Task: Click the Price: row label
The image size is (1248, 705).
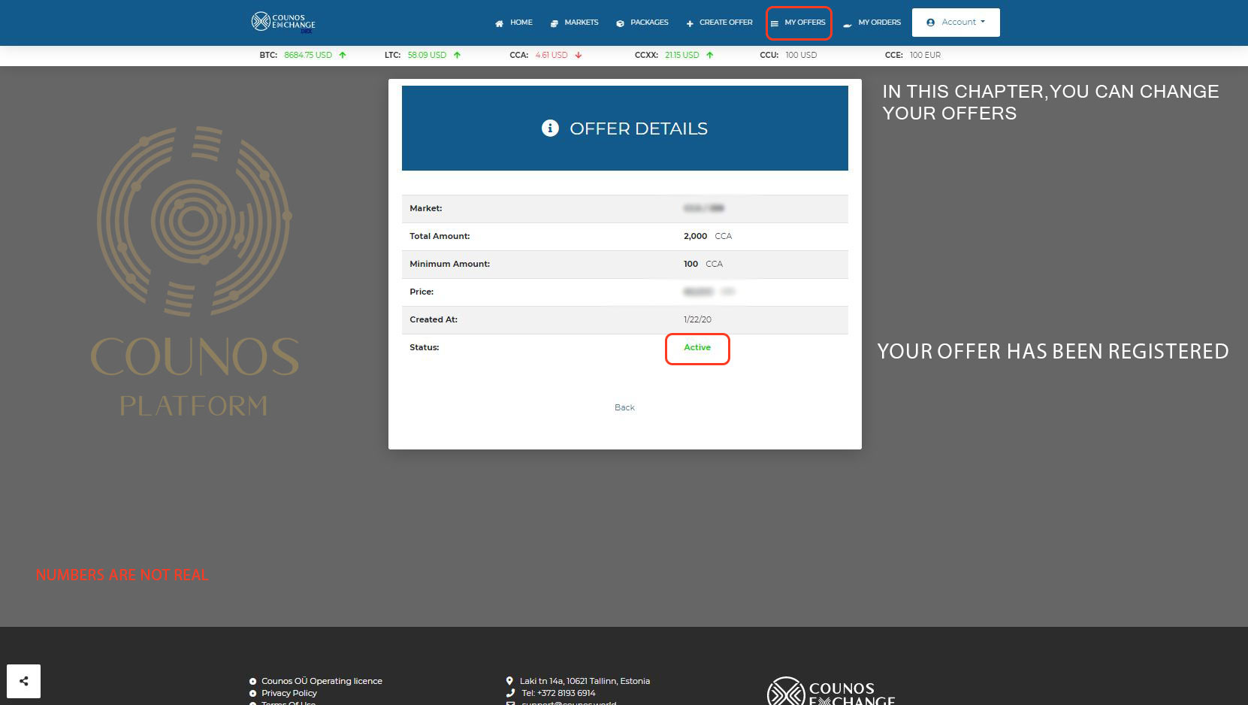Action: 422,292
